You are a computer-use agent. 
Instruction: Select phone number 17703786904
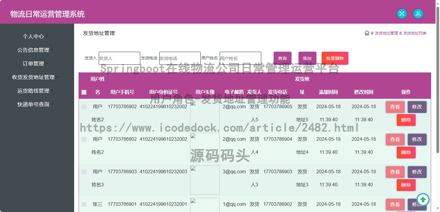(278, 139)
